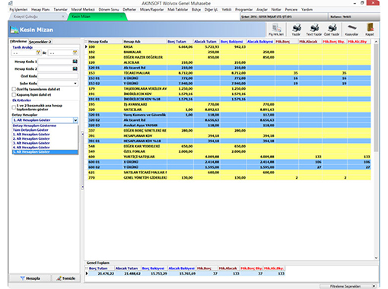The width and height of the screenshot is (388, 289).
Task: Click the Yazdır printer icon
Action: 296,30
